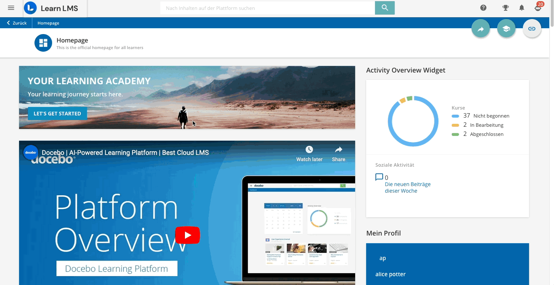Viewport: 554px width, 285px height.
Task: Click the speech bubble social activity icon
Action: pyautogui.click(x=379, y=177)
